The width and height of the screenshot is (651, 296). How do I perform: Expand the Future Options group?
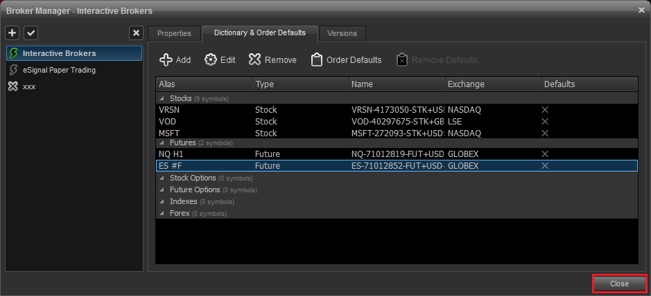(162, 190)
